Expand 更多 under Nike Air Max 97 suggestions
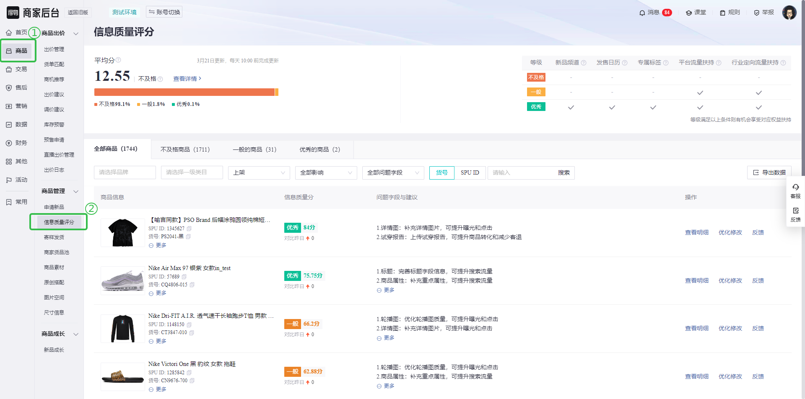805x399 pixels. click(385, 290)
